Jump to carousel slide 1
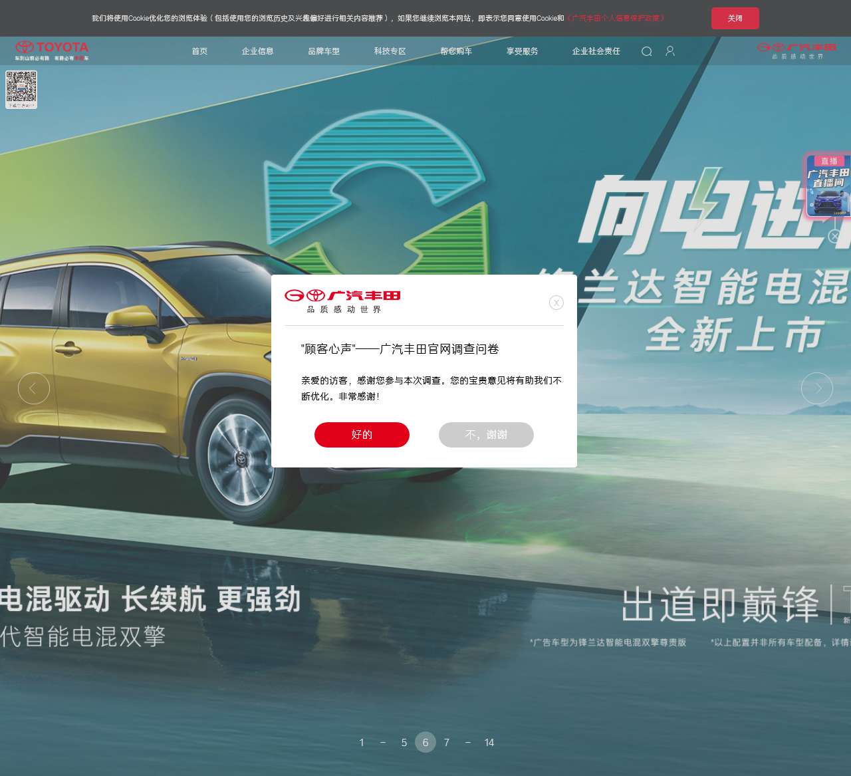 [x=362, y=742]
